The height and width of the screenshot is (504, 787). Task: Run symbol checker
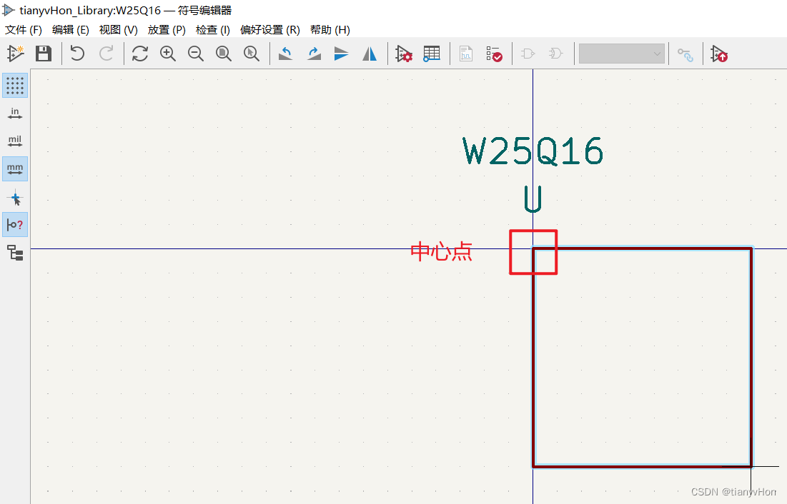[x=494, y=53]
